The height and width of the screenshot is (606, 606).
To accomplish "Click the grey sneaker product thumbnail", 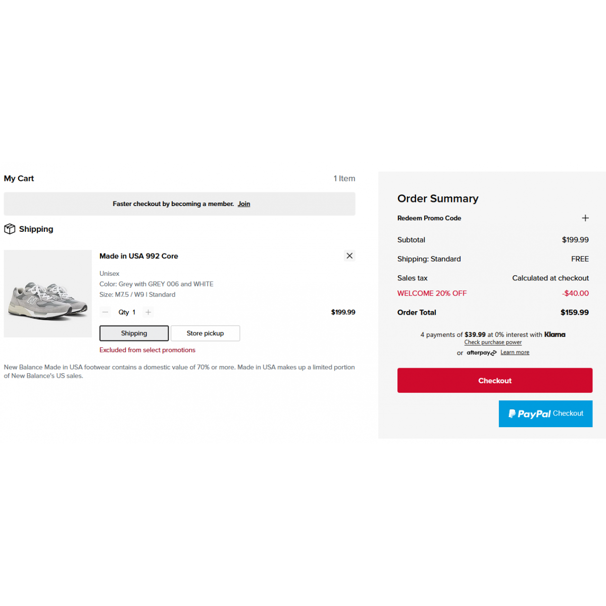I will coord(48,294).
